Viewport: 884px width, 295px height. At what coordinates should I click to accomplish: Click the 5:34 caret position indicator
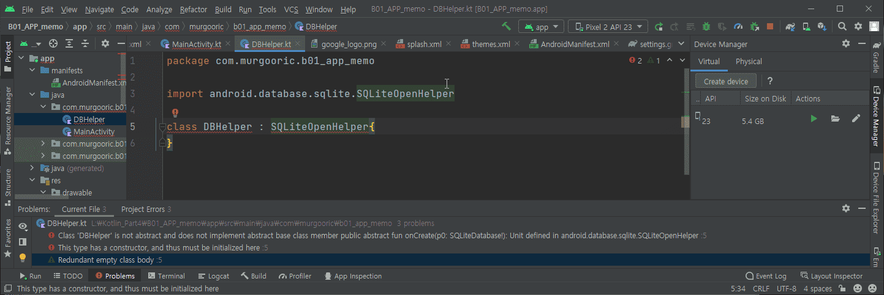pyautogui.click(x=738, y=288)
